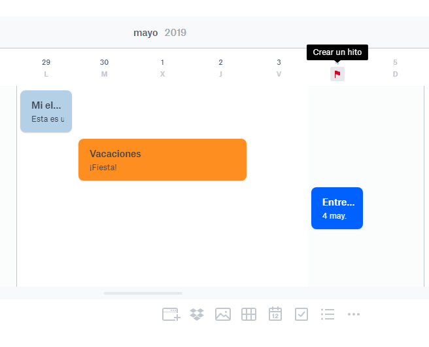Click the red milestone flag icon
Image resolution: width=429 pixels, height=347 pixels.
tap(337, 74)
